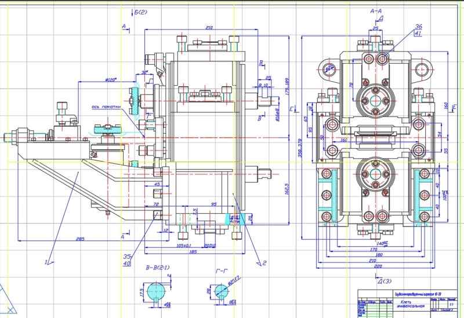Click position callout number '36'
Viewport: 464px width, 318px height.
coord(418,27)
